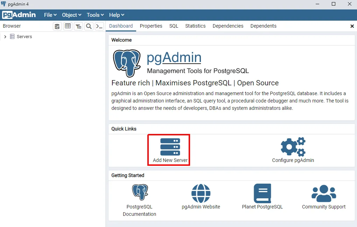357x227 pixels.
Task: Open the Tools menu
Action: point(95,15)
